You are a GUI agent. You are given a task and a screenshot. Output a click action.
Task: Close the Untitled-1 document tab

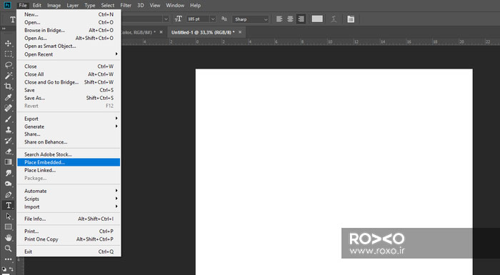[240, 32]
